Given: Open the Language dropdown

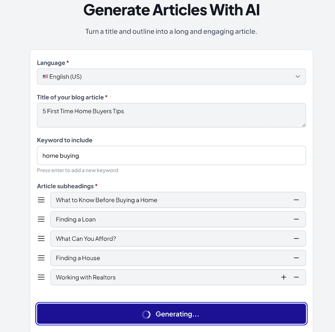Looking at the screenshot, I should [x=171, y=76].
